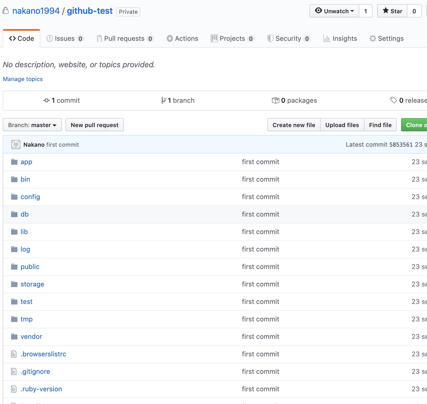Open the .browserslistrc file name link
The height and width of the screenshot is (404, 427).
pos(43,354)
